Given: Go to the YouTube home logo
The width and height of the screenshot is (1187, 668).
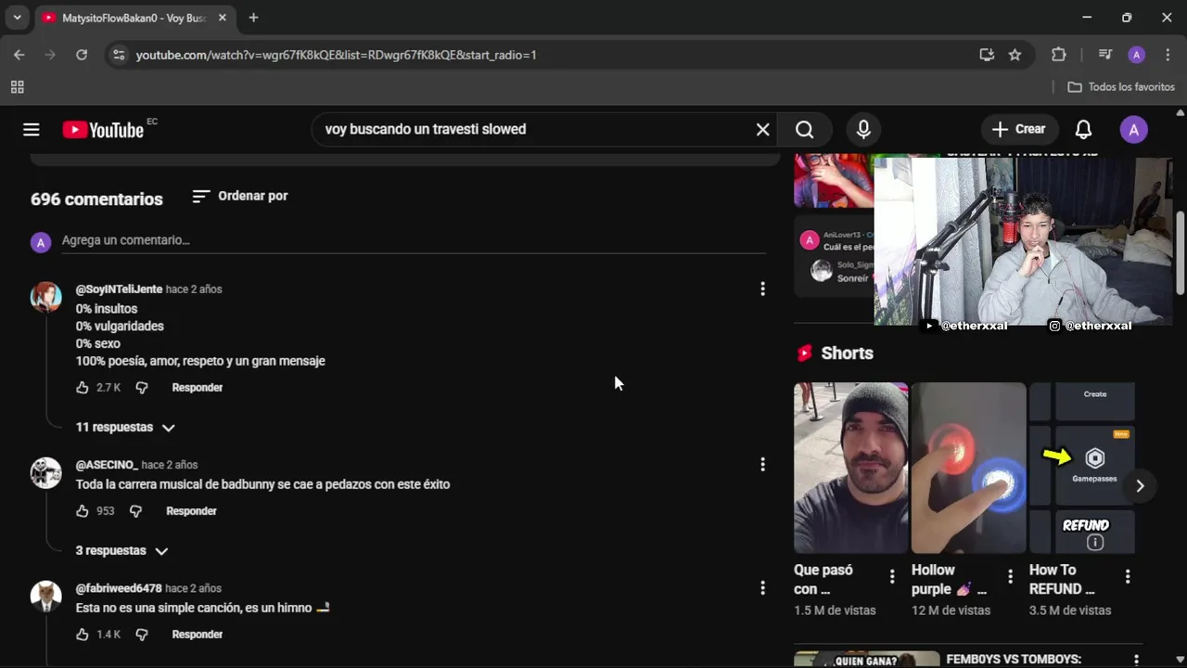Looking at the screenshot, I should tap(104, 130).
